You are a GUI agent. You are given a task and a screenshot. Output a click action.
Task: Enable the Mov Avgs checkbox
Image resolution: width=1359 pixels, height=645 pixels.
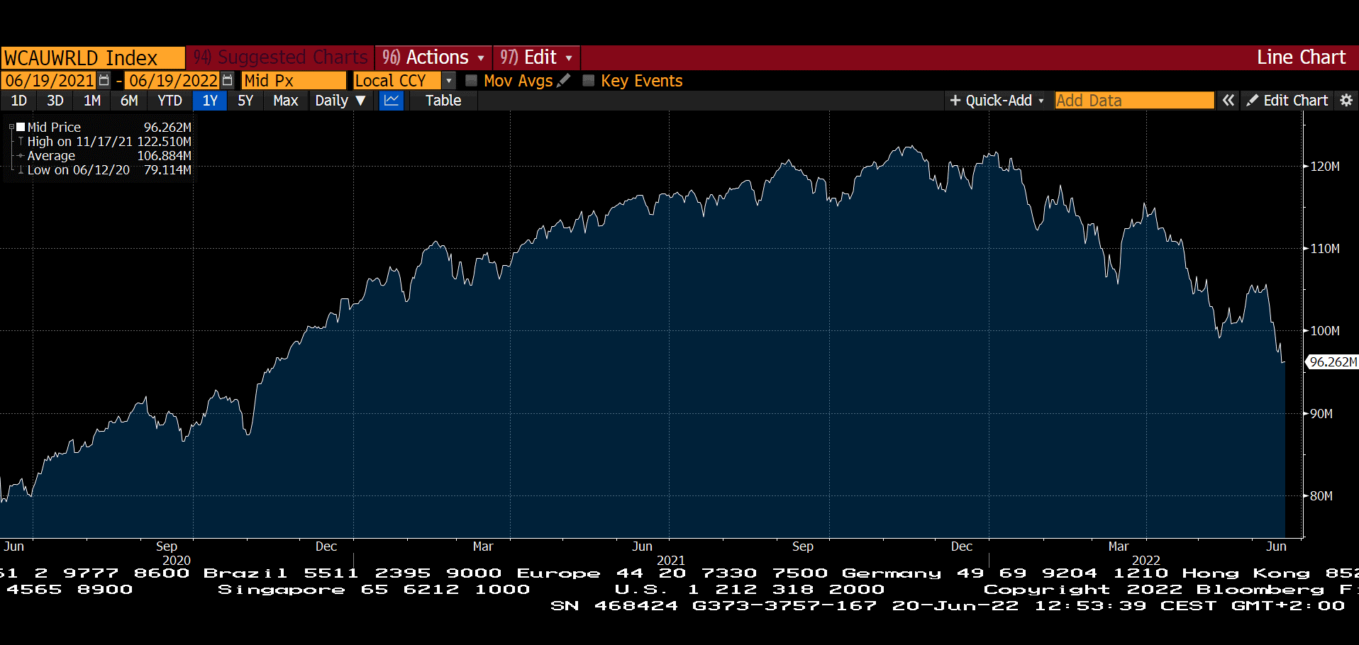(x=471, y=81)
